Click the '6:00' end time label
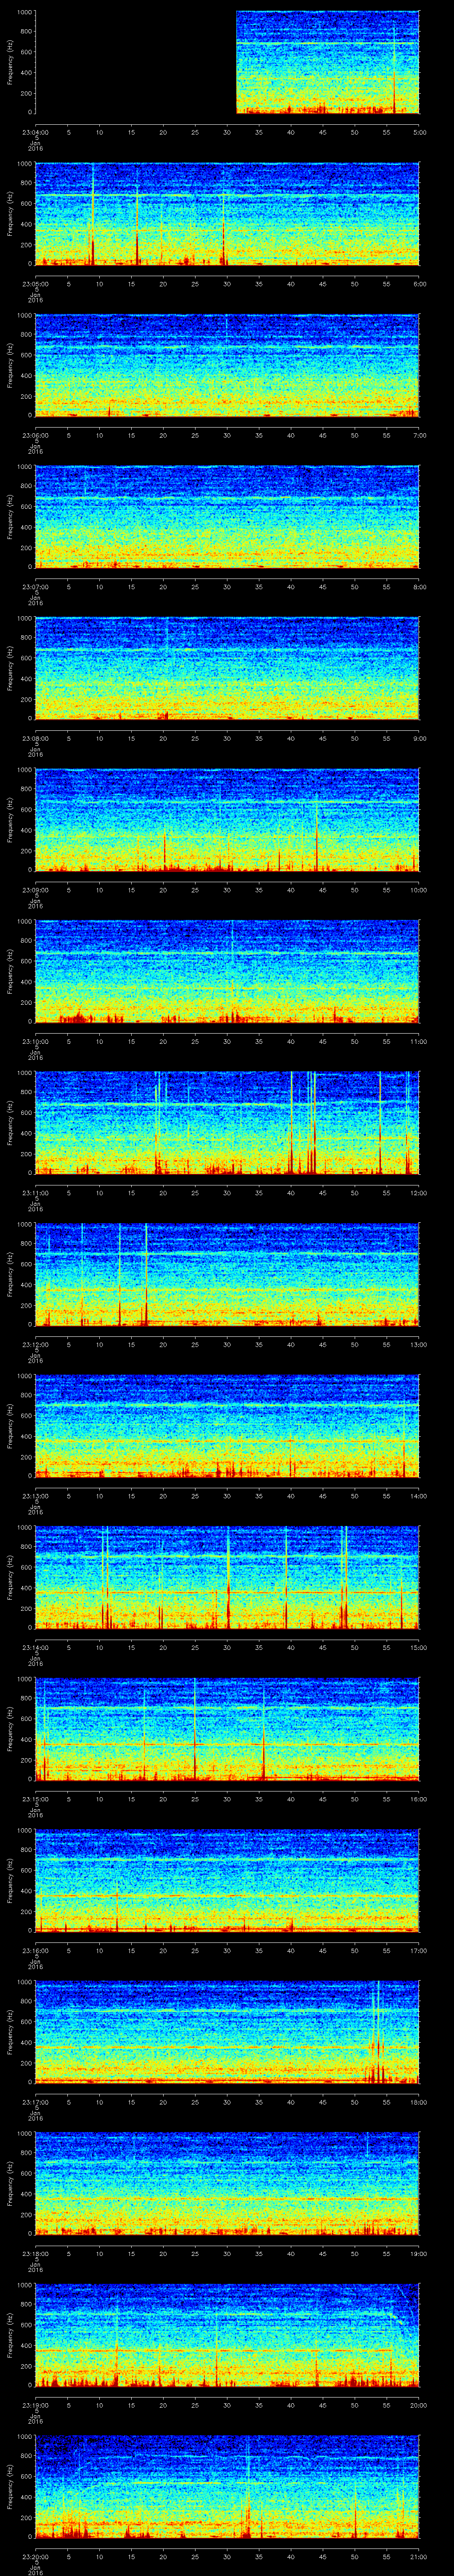 click(419, 284)
